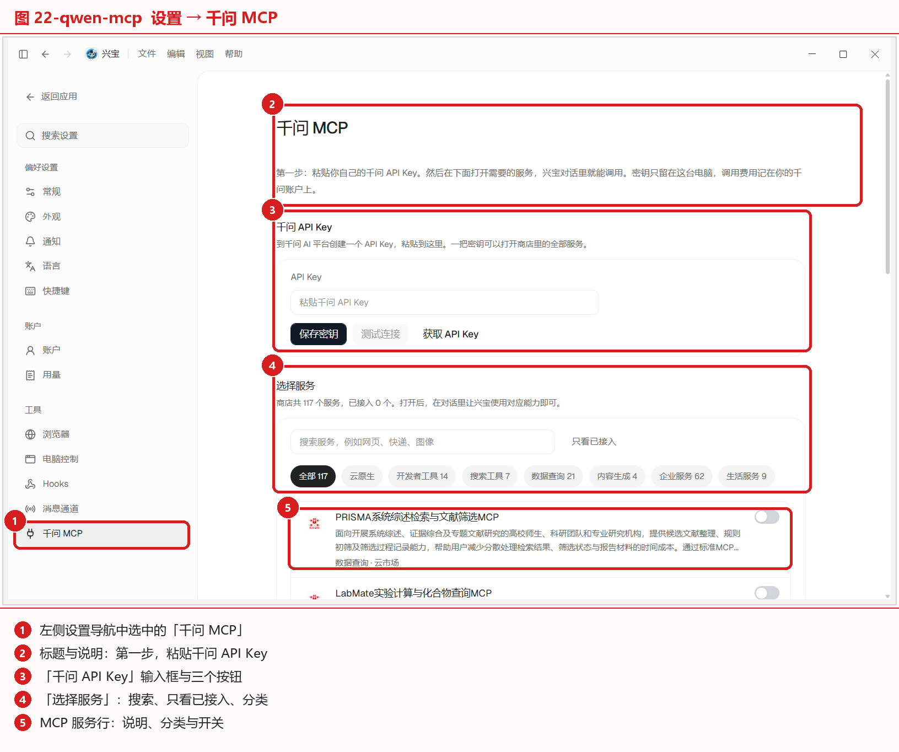Open Hooks via hook icon
Image resolution: width=899 pixels, height=752 pixels.
[x=30, y=484]
